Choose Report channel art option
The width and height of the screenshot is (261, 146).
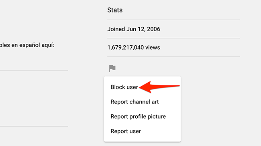tap(135, 102)
